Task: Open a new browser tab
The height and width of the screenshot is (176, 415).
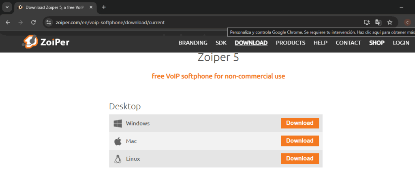Action: click(x=104, y=7)
